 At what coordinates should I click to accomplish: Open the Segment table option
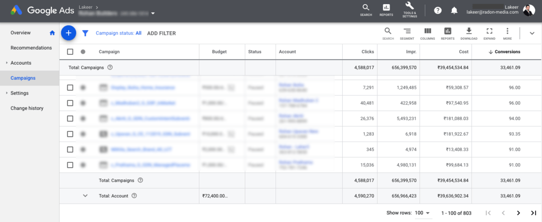coord(407,33)
